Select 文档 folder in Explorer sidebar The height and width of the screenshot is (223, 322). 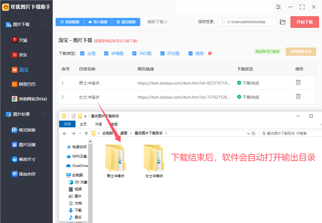tap(75, 203)
